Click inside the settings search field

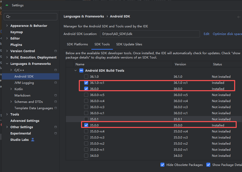(x=31, y=17)
